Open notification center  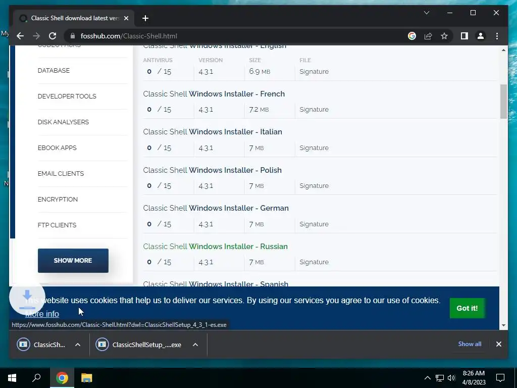[500, 378]
